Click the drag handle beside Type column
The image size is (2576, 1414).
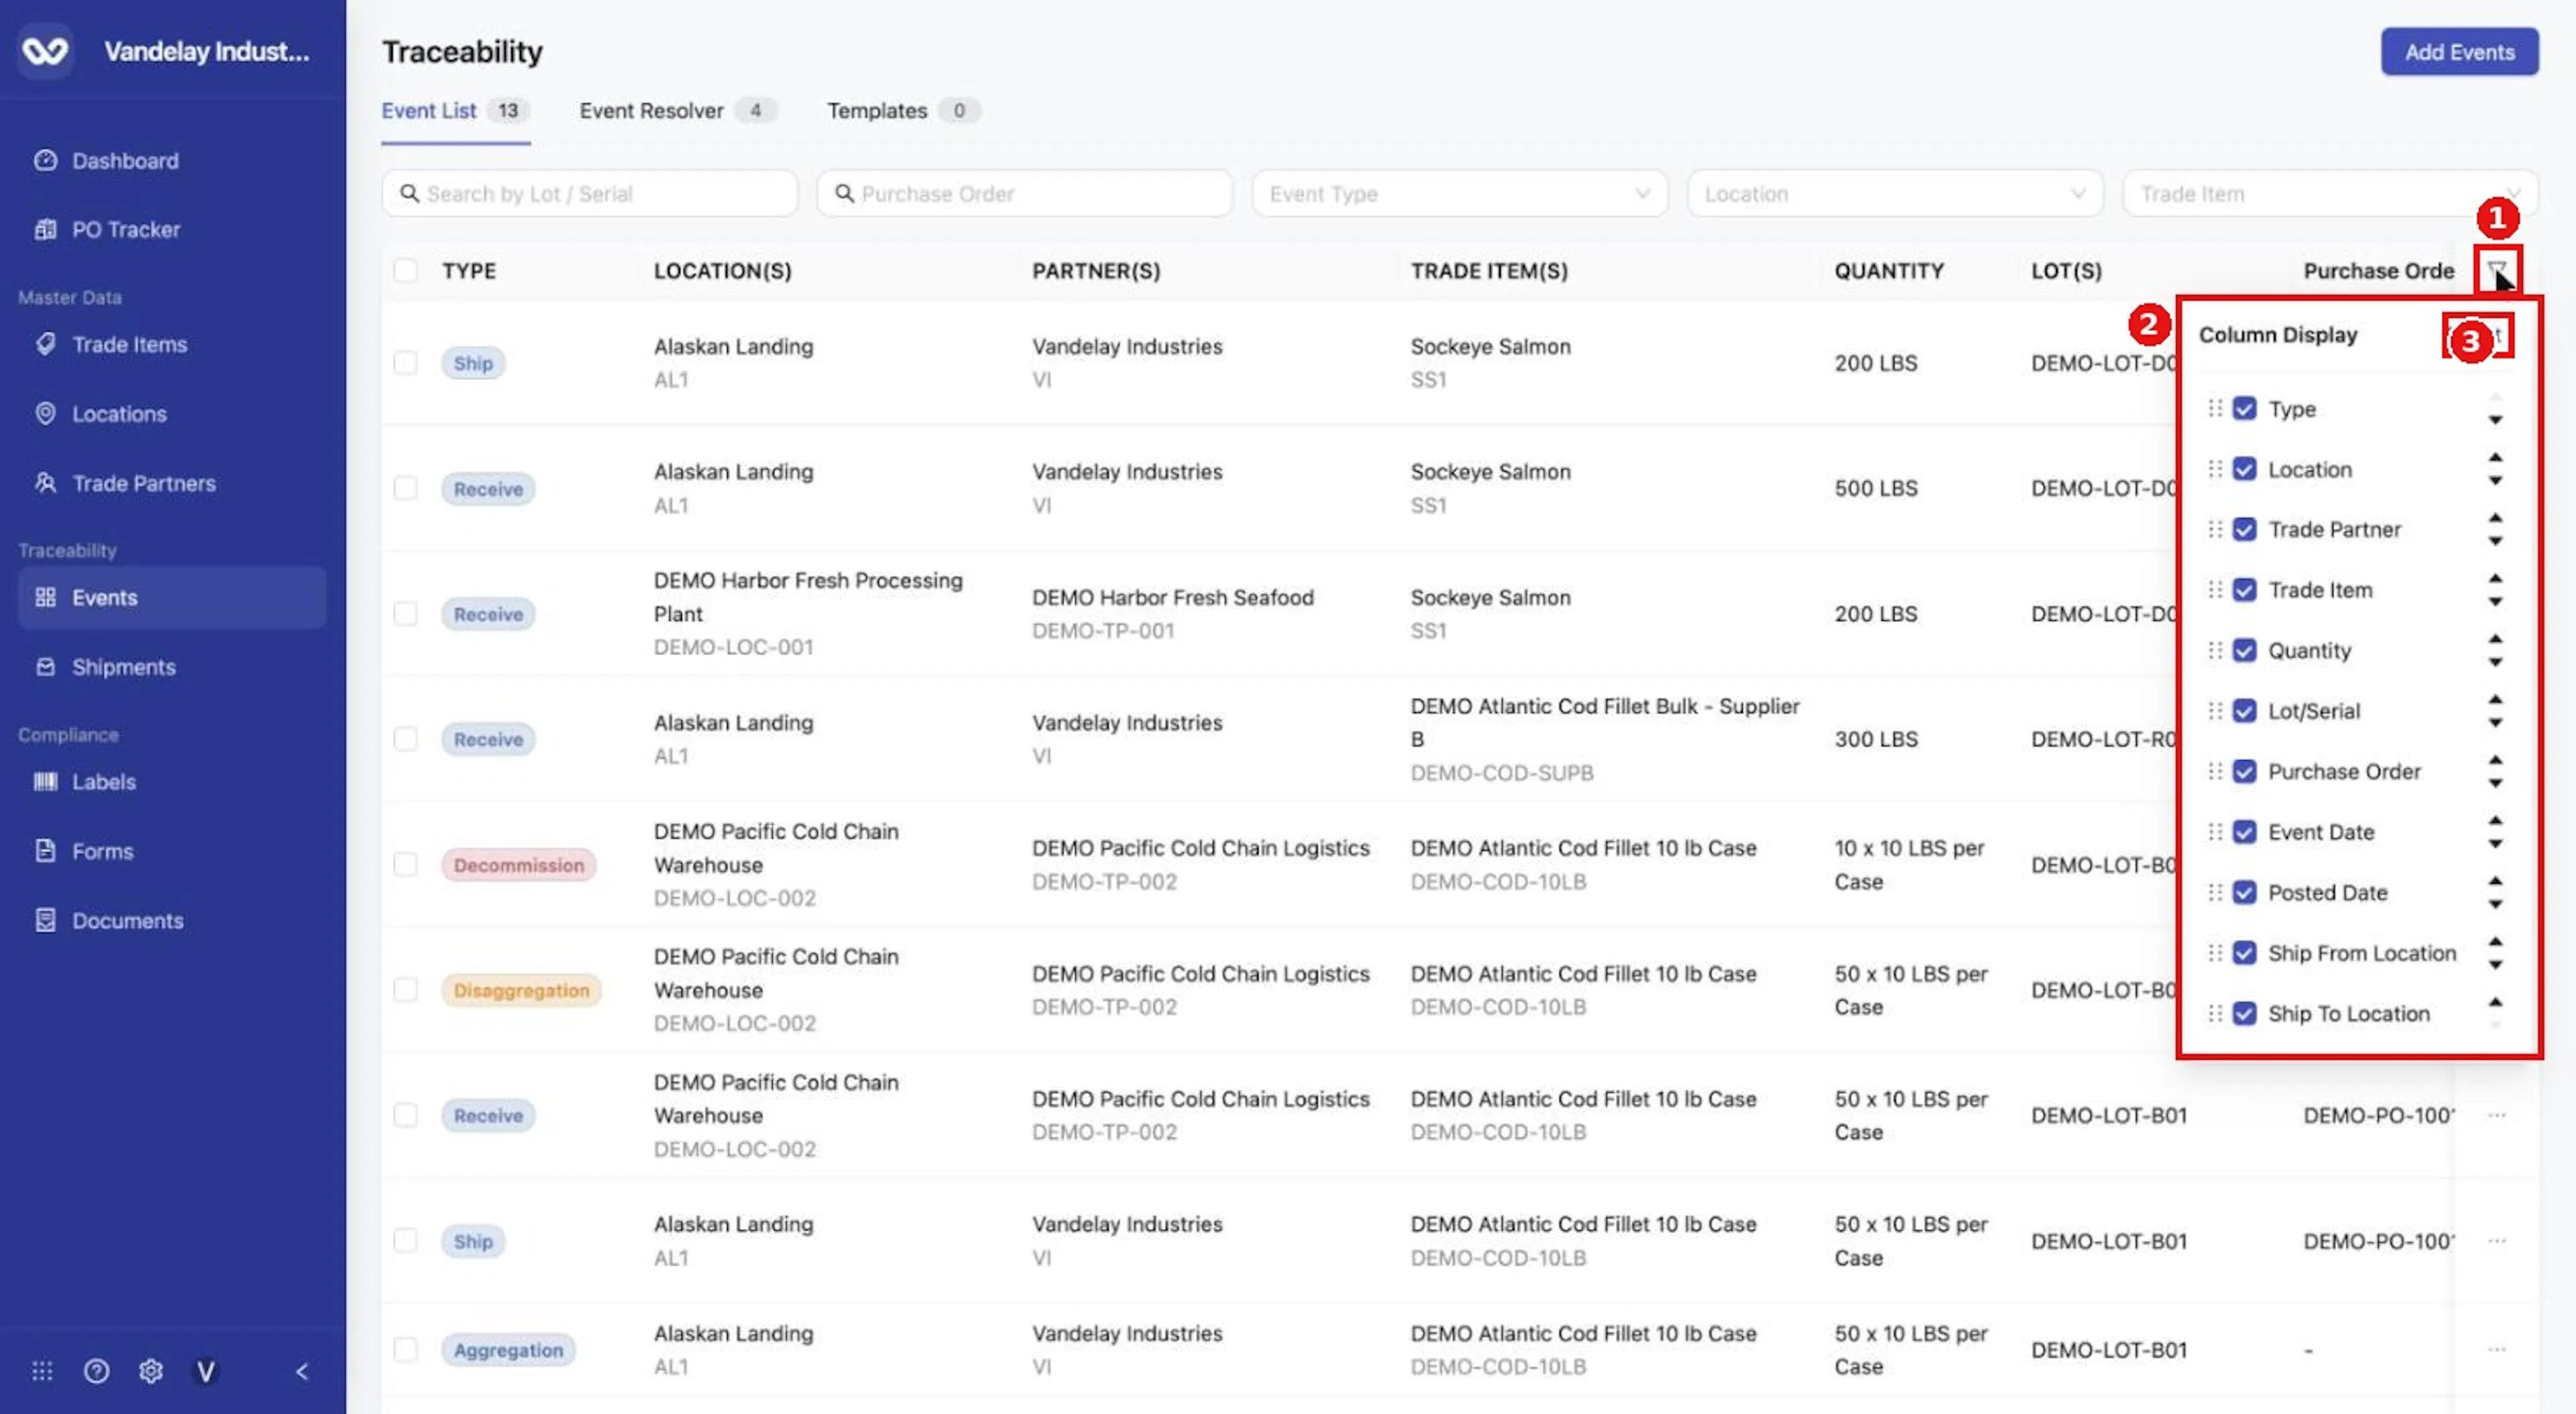[2215, 408]
